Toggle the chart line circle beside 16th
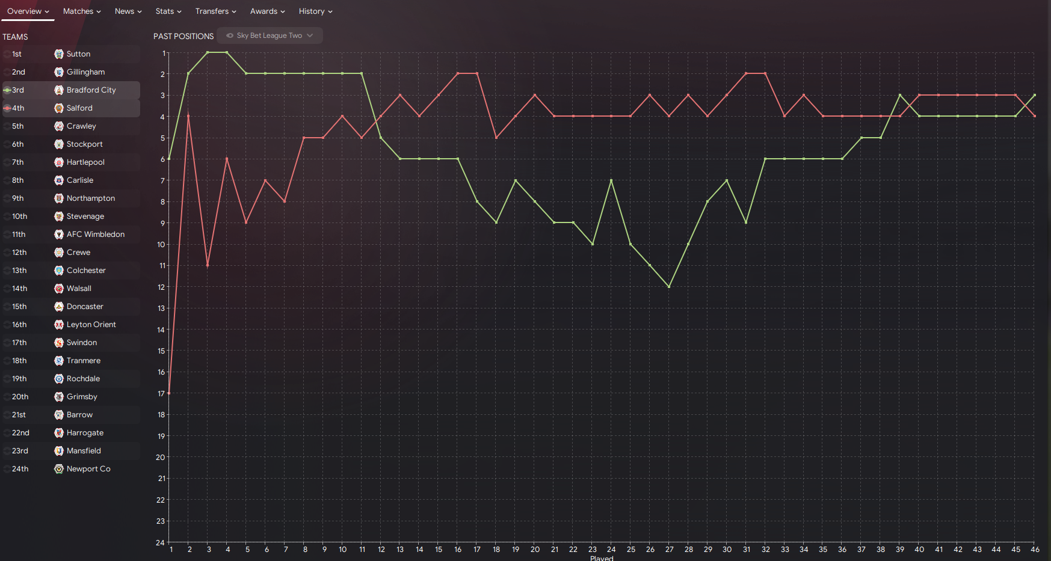The image size is (1051, 561). (7, 325)
